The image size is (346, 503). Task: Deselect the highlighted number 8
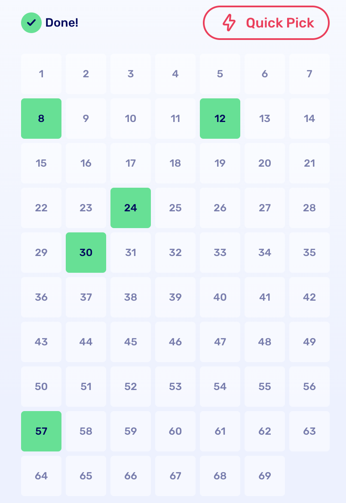(41, 119)
